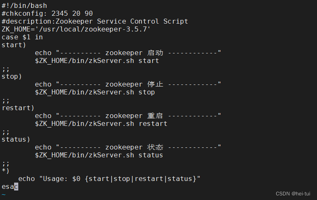Click the 'status)' case label
317x200 pixels.
coord(16,140)
